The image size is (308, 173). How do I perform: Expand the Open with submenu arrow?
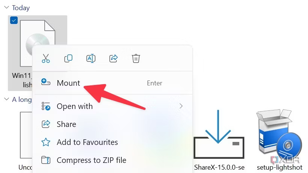pyautogui.click(x=181, y=106)
